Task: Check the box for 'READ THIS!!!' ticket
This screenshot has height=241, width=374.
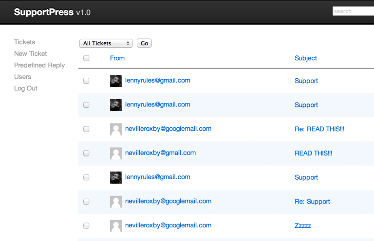Action: pos(86,153)
